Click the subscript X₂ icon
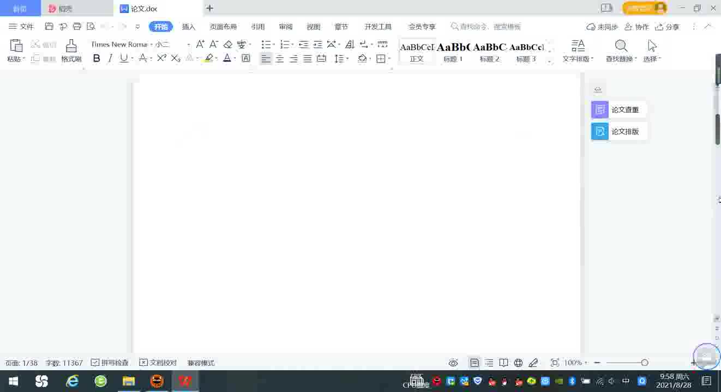 176,58
